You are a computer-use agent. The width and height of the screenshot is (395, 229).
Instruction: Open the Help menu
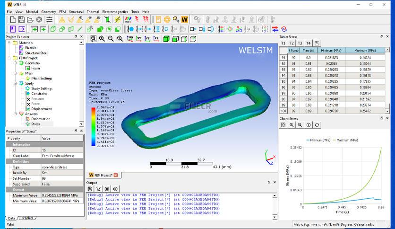pyautogui.click(x=146, y=12)
